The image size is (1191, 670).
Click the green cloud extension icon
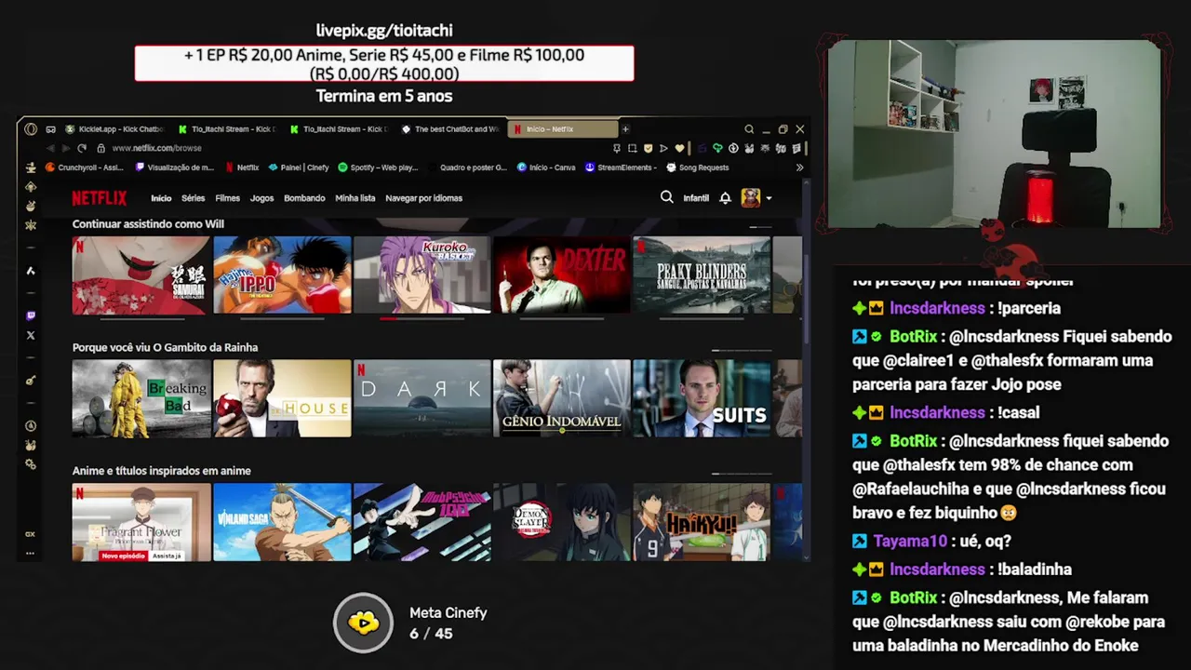[x=717, y=148]
